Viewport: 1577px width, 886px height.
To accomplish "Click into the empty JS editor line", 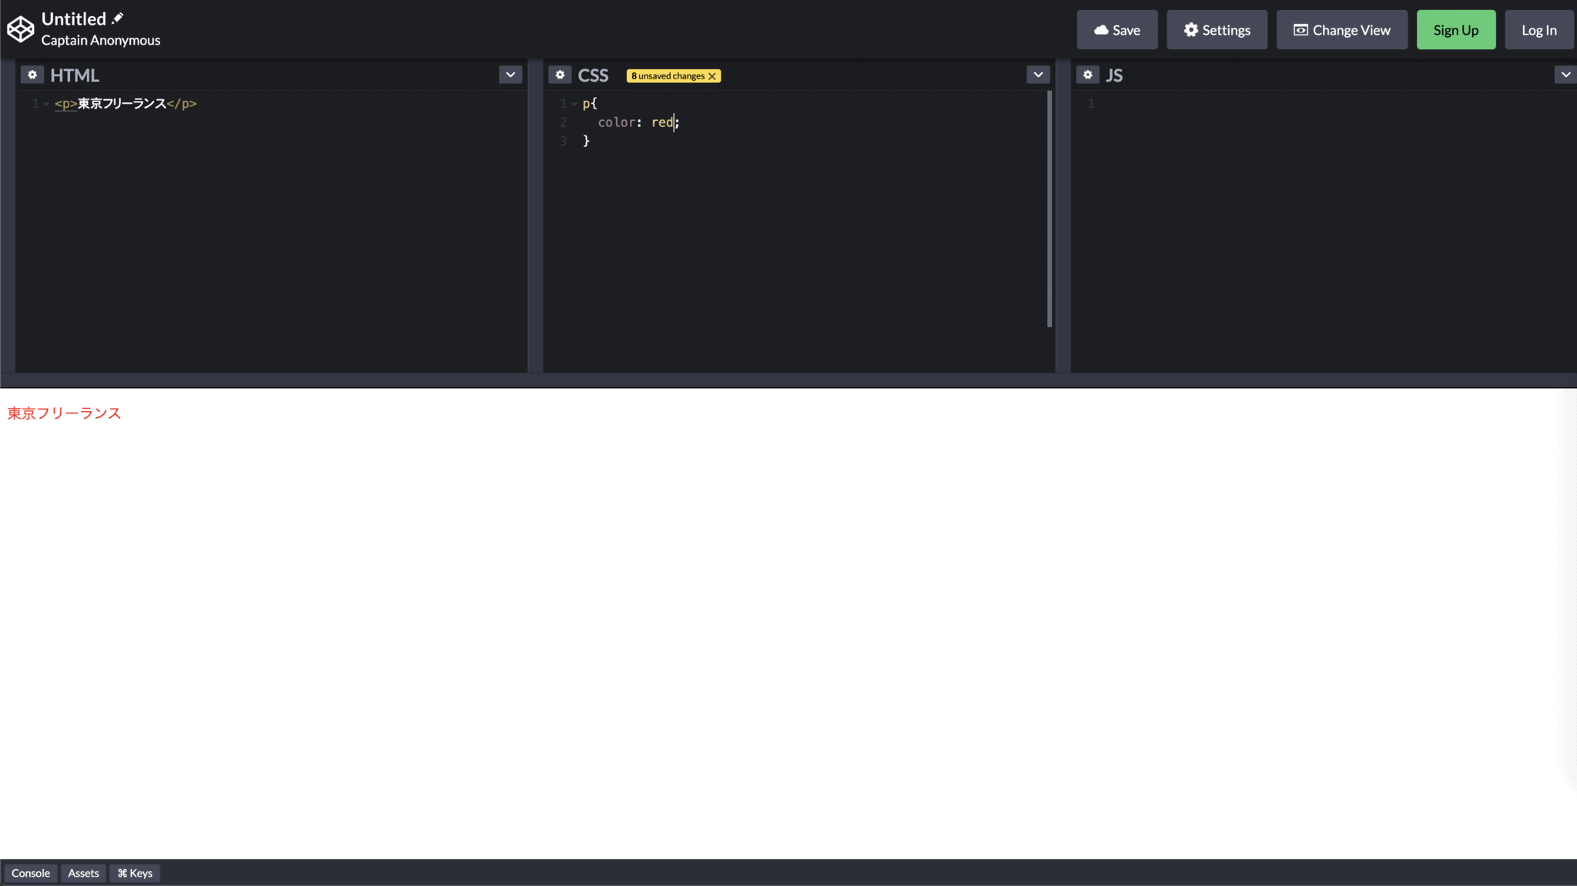I will [x=1309, y=104].
